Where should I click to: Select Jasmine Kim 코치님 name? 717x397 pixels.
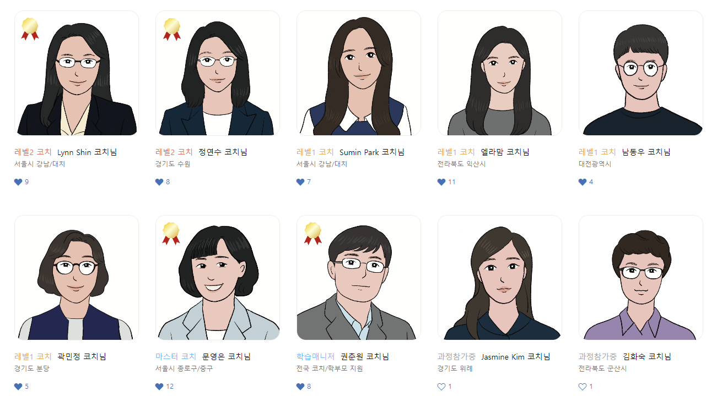click(516, 357)
